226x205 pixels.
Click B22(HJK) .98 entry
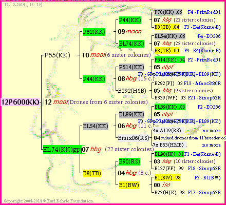169,193
